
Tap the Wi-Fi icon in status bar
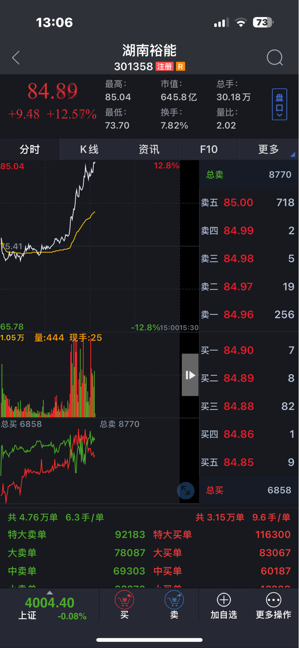click(241, 23)
